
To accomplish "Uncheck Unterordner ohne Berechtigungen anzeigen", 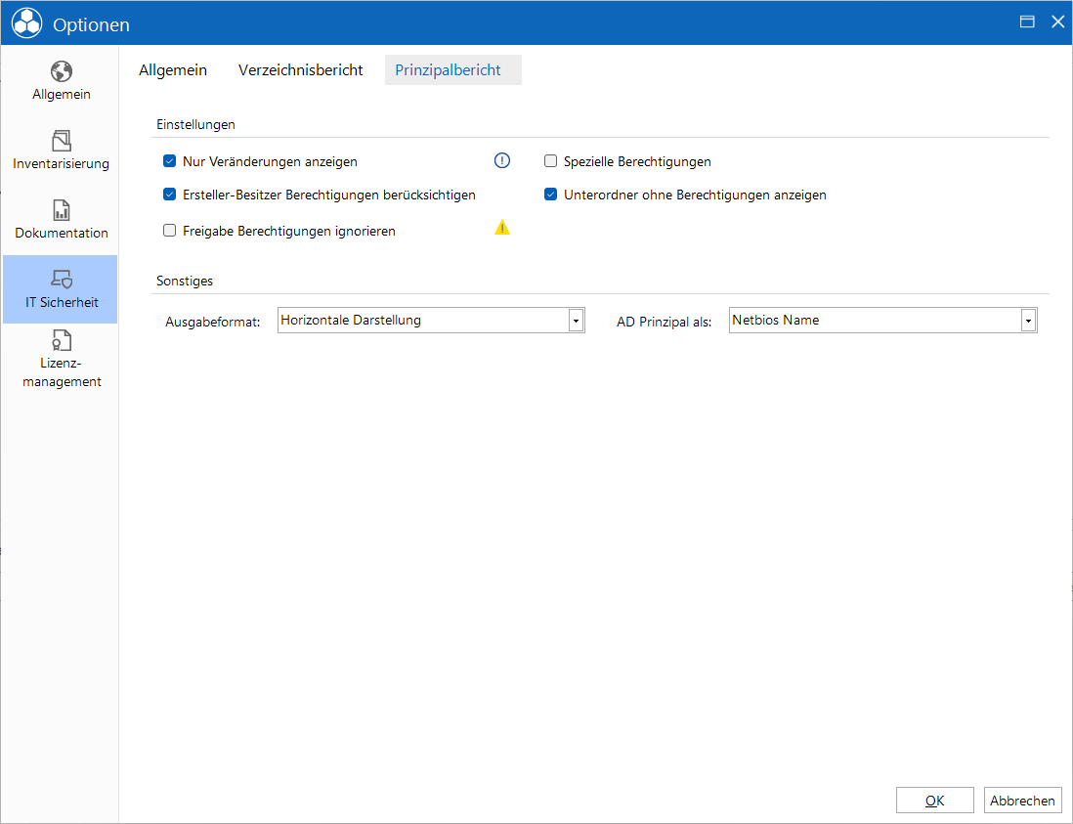I will click(x=551, y=195).
